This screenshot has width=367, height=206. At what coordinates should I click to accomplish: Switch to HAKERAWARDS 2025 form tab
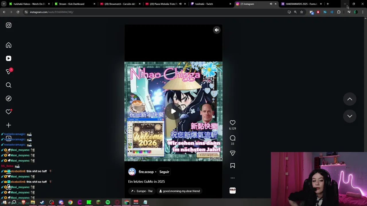point(301,4)
